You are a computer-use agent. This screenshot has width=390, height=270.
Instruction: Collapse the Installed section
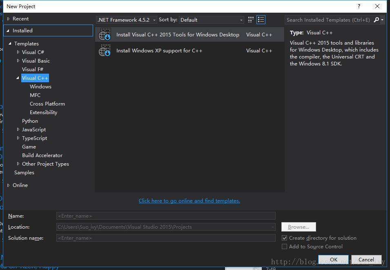8,31
